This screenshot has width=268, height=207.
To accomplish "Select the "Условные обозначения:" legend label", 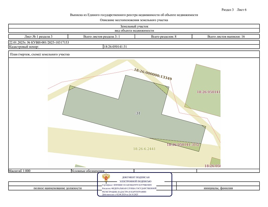I will pyautogui.click(x=88, y=171).
